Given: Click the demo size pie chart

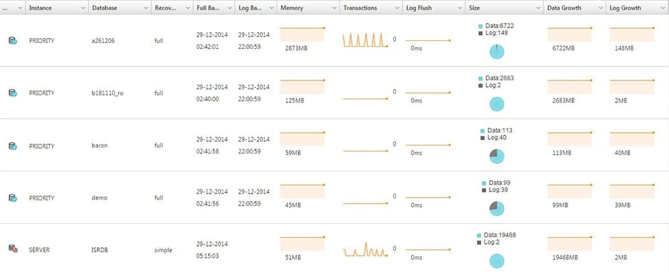Looking at the screenshot, I should (497, 208).
